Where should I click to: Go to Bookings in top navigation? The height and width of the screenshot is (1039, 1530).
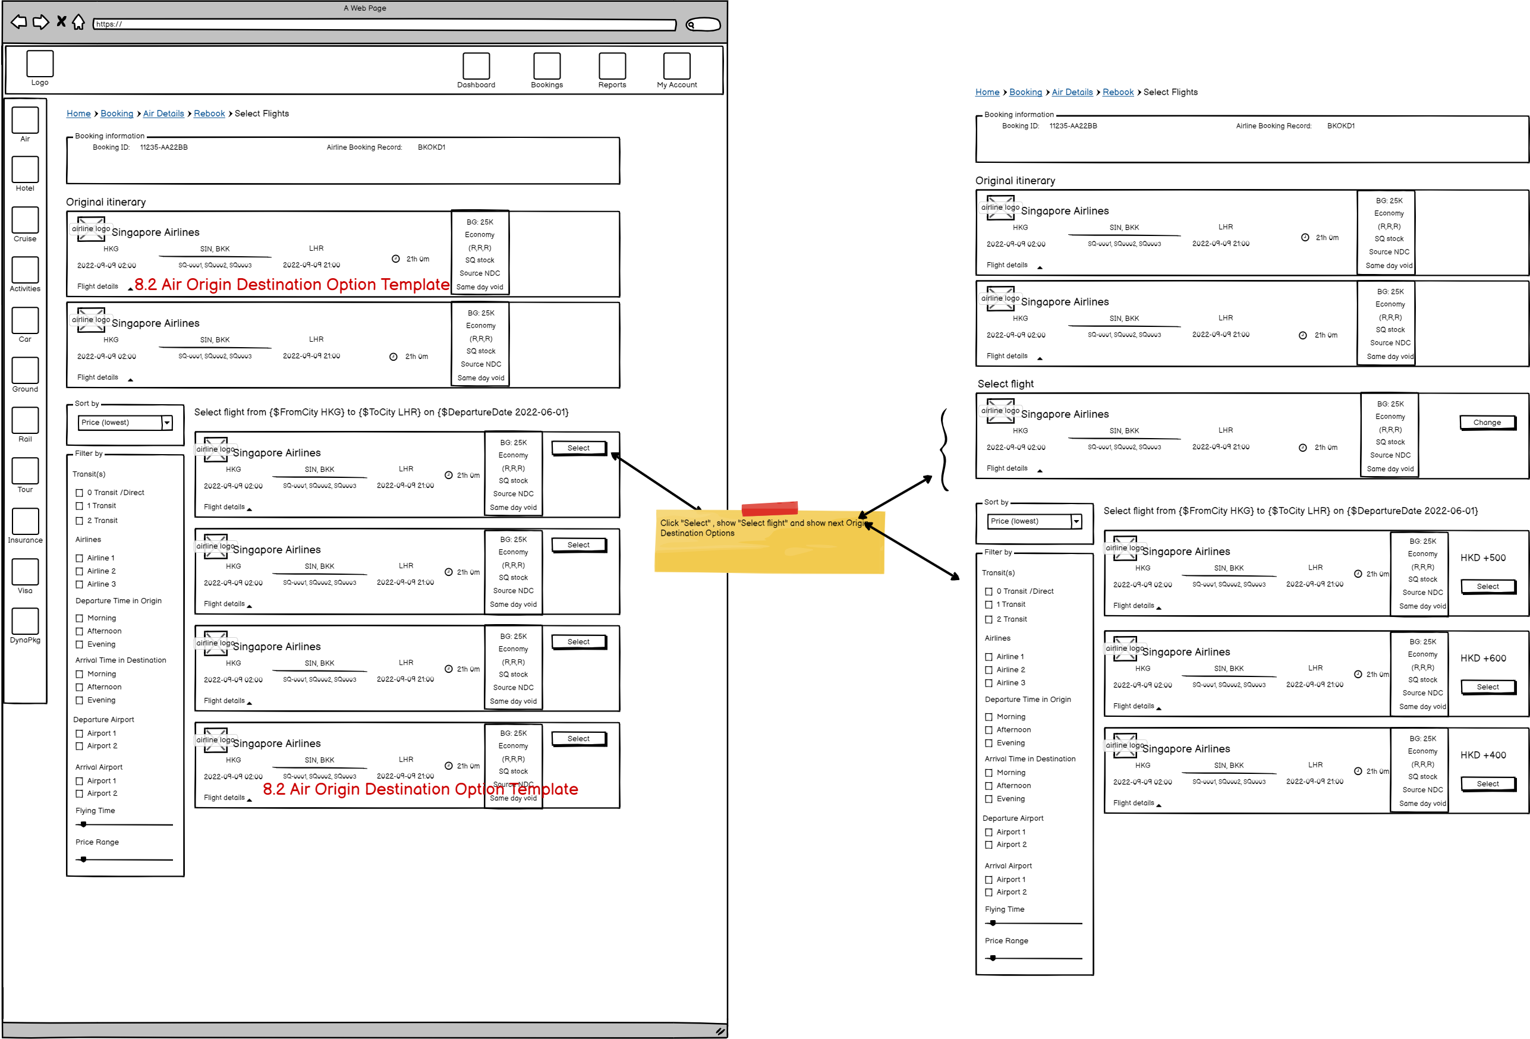pyautogui.click(x=546, y=67)
